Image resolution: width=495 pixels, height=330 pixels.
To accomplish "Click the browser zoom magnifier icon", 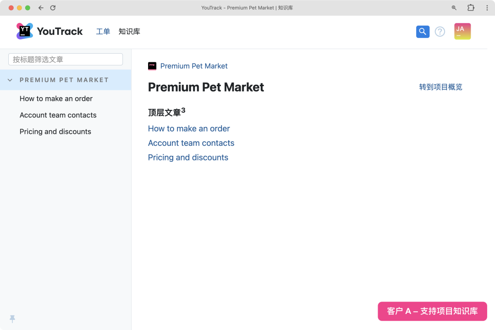I will coord(454,8).
